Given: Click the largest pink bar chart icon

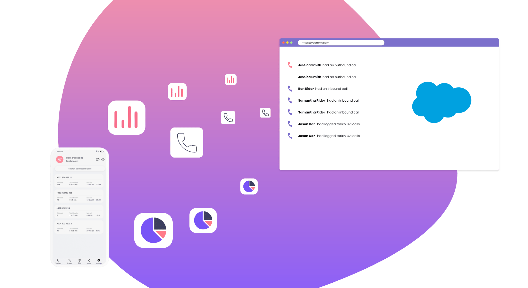Looking at the screenshot, I should [126, 118].
